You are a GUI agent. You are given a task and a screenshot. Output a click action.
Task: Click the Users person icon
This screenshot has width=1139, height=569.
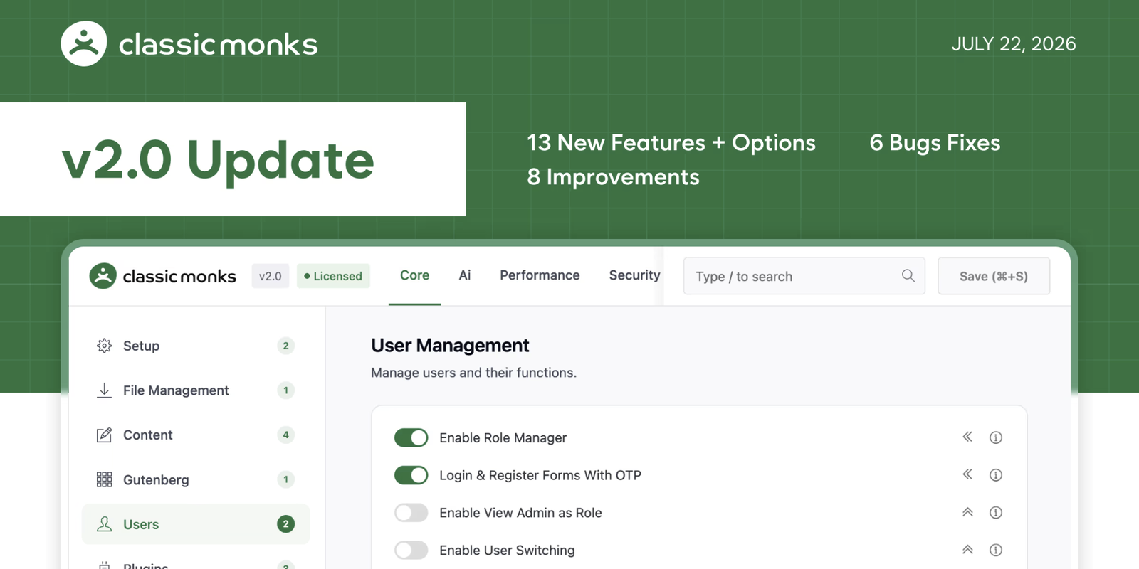(104, 524)
